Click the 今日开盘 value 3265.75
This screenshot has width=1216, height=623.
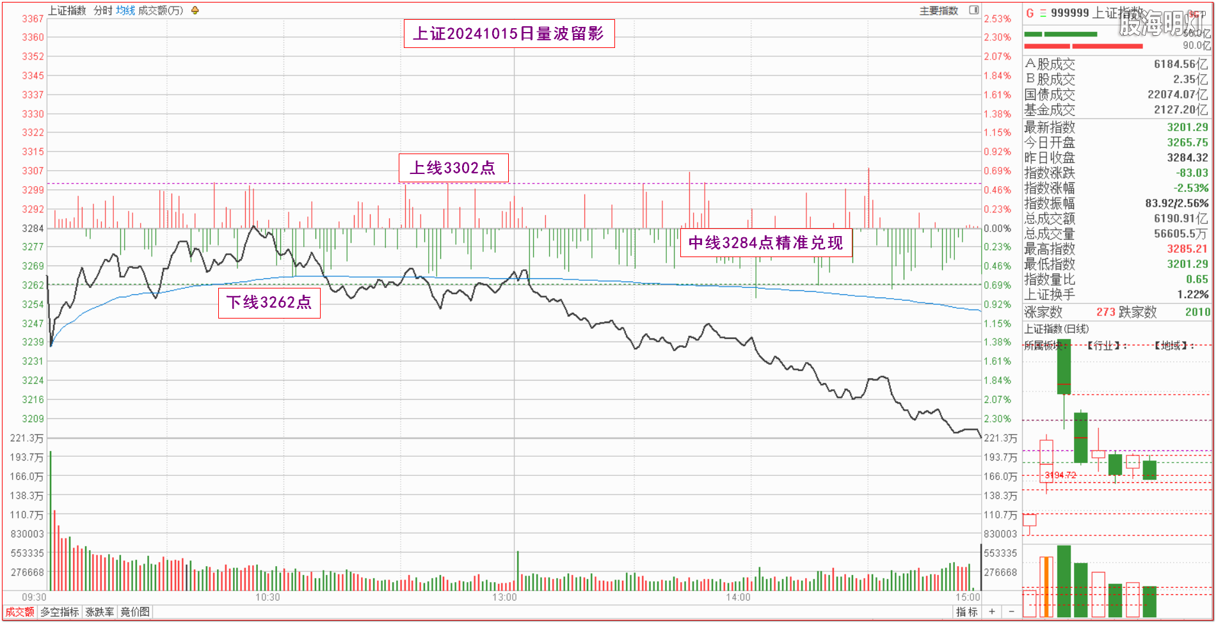[x=1187, y=143]
